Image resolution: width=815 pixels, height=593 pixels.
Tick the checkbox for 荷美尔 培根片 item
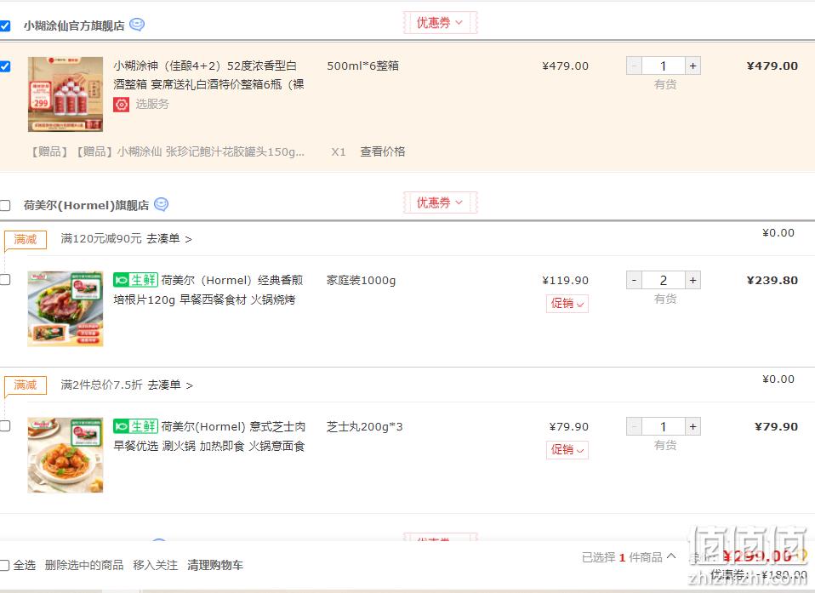[5, 280]
